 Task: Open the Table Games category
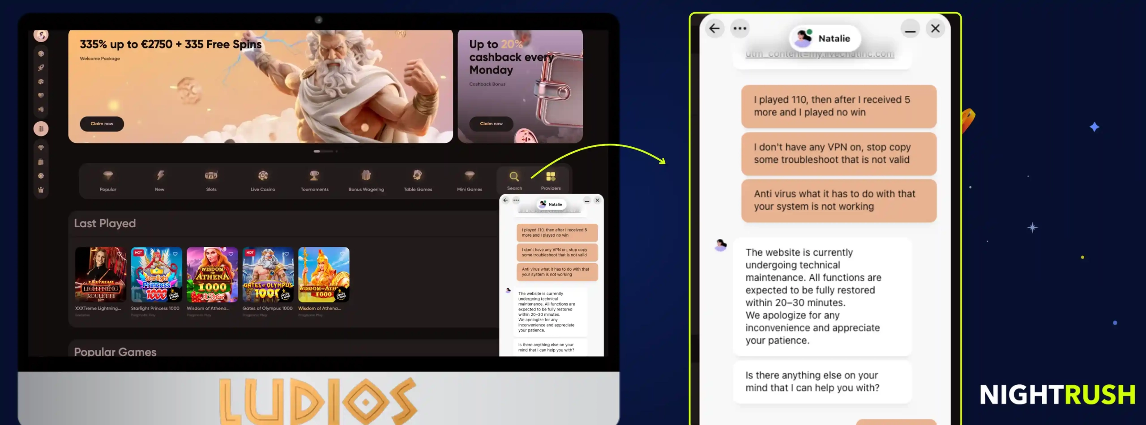[418, 181]
